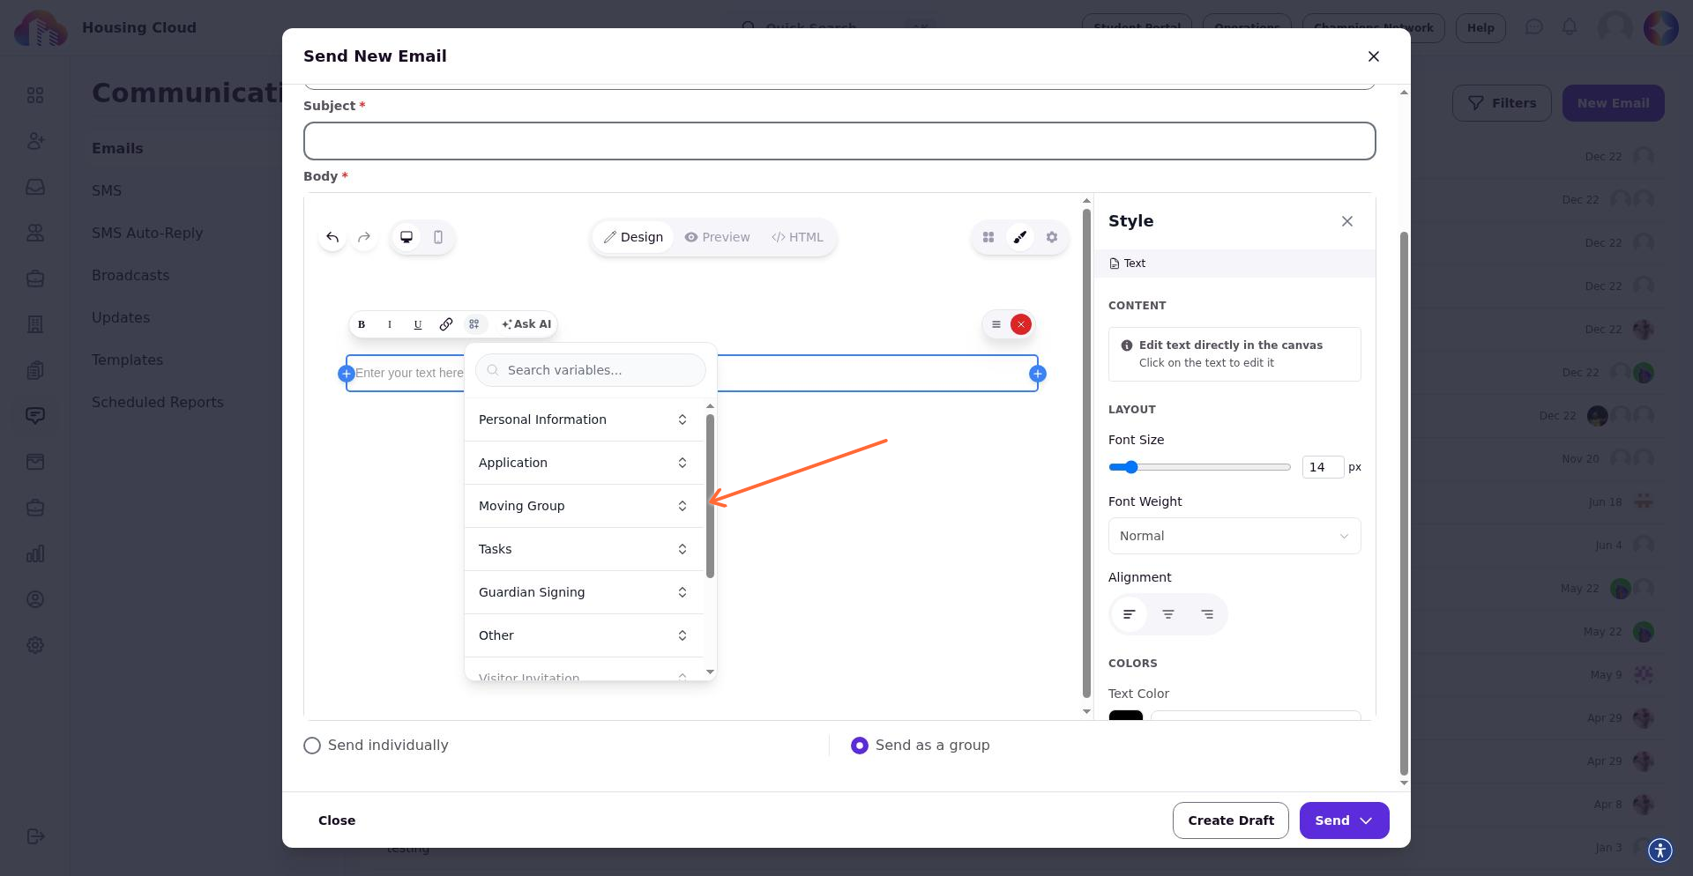Switch to the Preview tab
This screenshot has height=876, width=1693.
click(x=718, y=237)
